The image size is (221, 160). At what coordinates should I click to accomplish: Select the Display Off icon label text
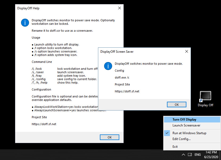point(205,105)
